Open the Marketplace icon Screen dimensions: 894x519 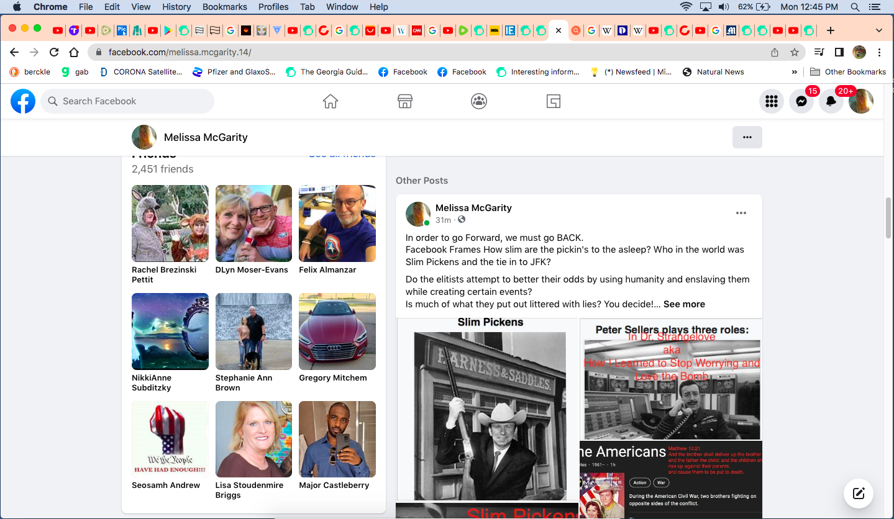click(405, 101)
